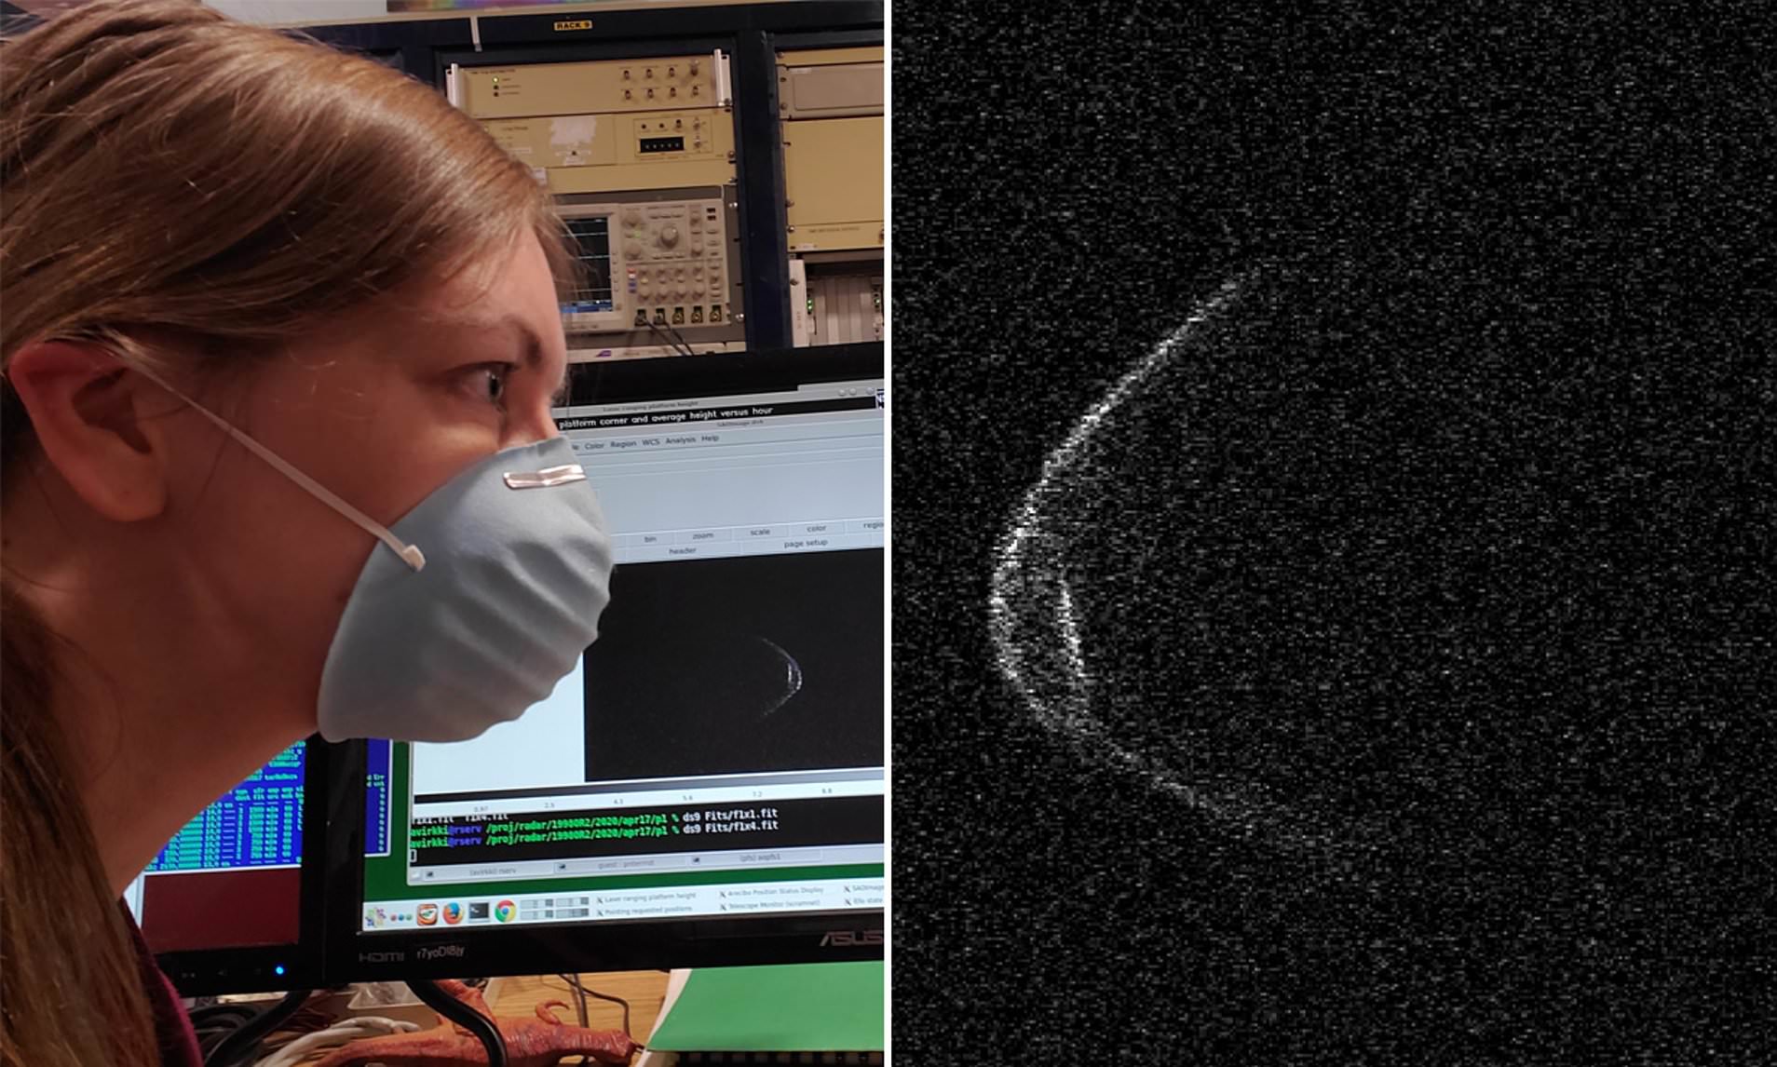Image resolution: width=1777 pixels, height=1067 pixels.
Task: Click the color button in ds9 buttonbar
Action: click(817, 528)
